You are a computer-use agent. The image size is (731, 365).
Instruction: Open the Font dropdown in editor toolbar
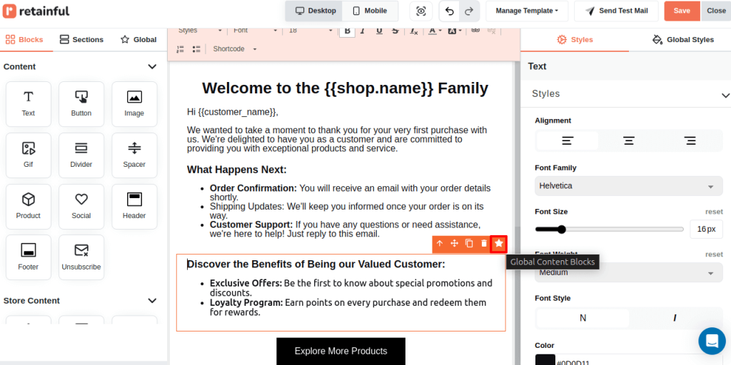point(255,30)
